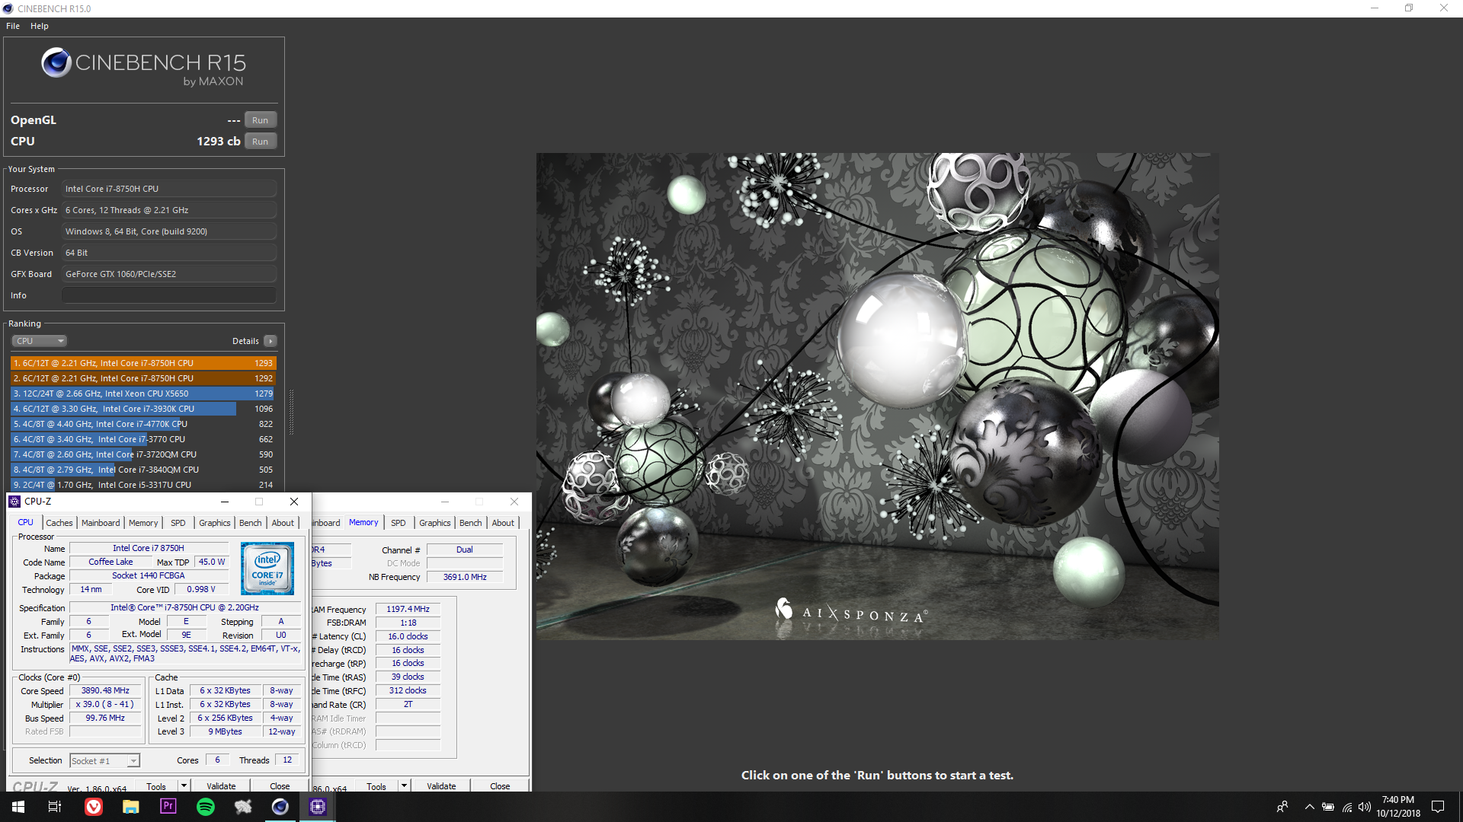This screenshot has height=822, width=1463.
Task: Click Processor field Intel Core i7-8750H
Action: tap(169, 189)
